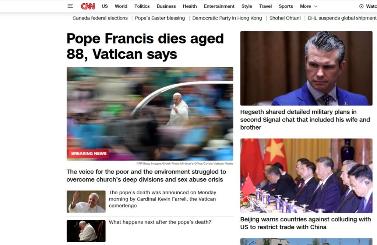Open the Business section
This screenshot has width=377, height=245.
(x=166, y=6)
